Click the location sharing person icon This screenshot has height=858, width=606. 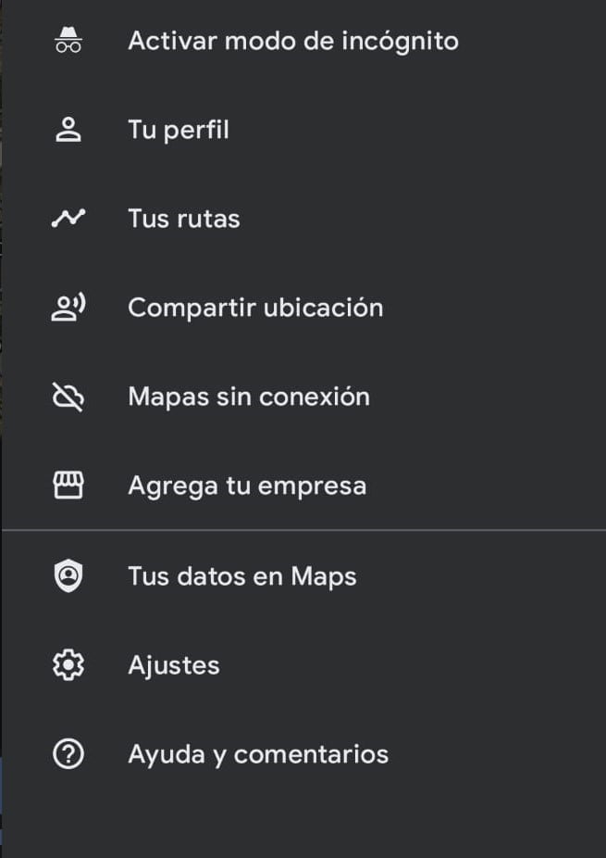[x=68, y=308]
